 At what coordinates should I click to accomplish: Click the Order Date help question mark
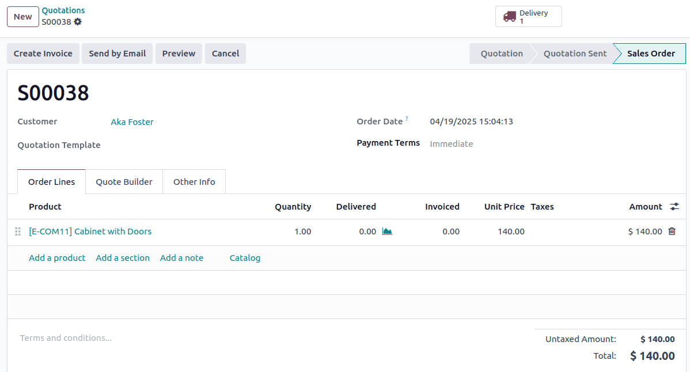tap(407, 118)
